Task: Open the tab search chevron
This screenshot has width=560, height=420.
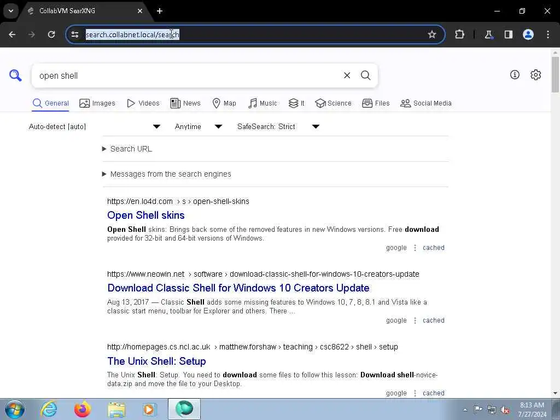Action: [11, 11]
